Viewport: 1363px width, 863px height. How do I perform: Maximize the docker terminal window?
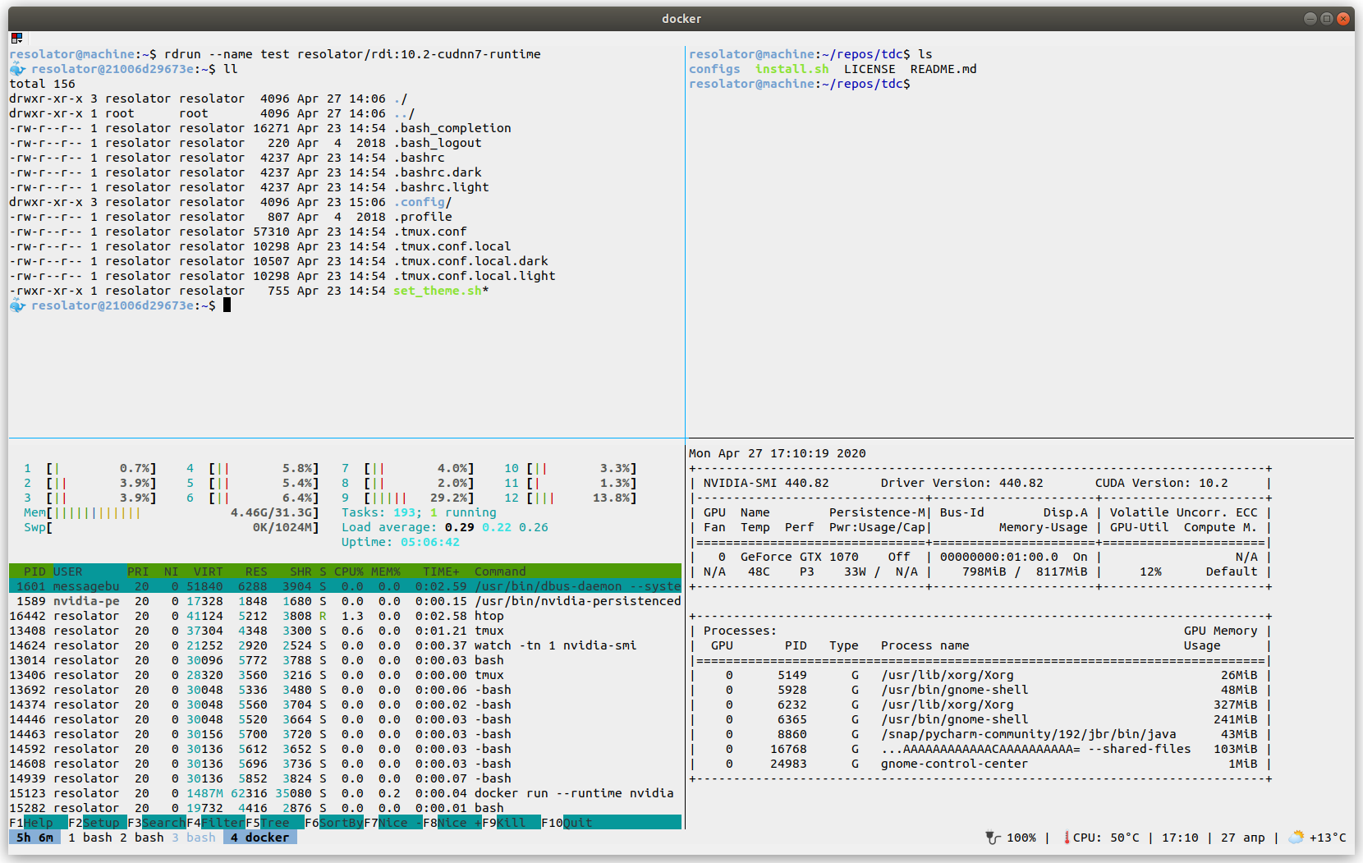tap(1326, 18)
